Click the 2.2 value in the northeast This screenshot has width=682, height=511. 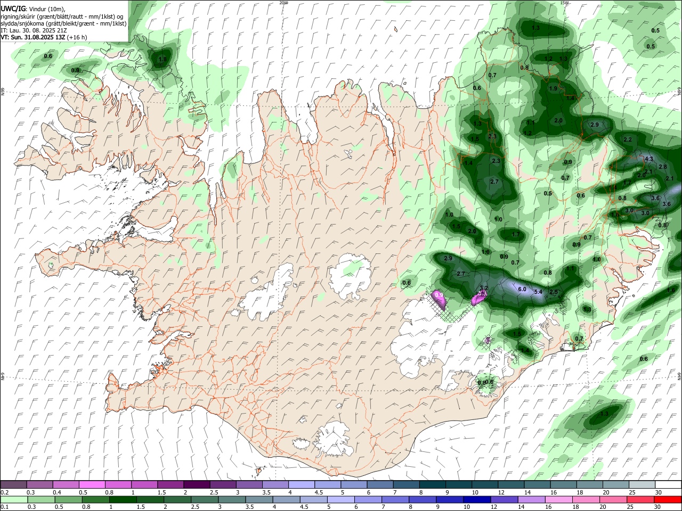(628, 139)
